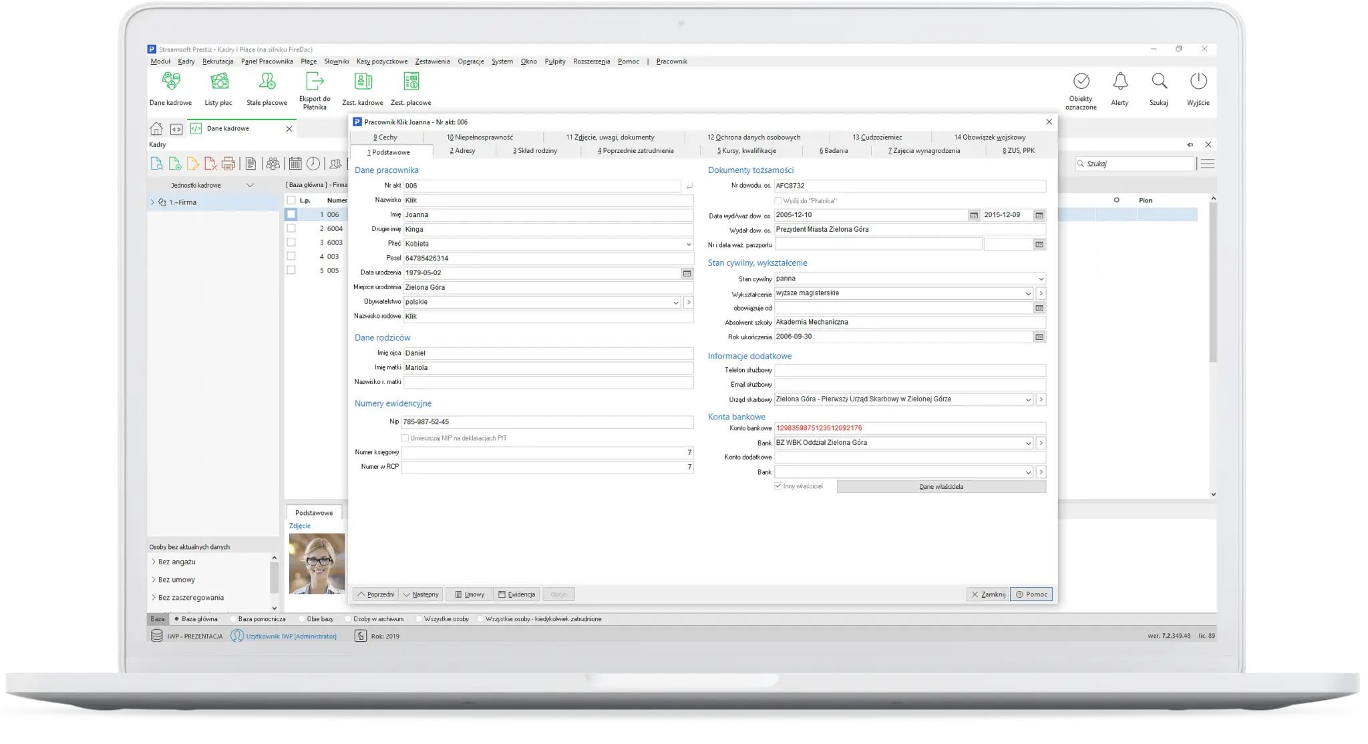1368x744 pixels.
Task: Tick the checkbox for employee row 6004
Action: tap(291, 228)
